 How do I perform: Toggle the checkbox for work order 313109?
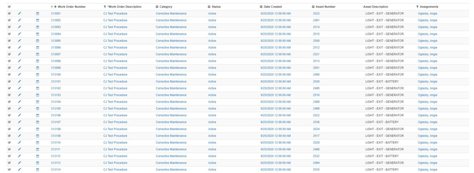(x=9, y=136)
